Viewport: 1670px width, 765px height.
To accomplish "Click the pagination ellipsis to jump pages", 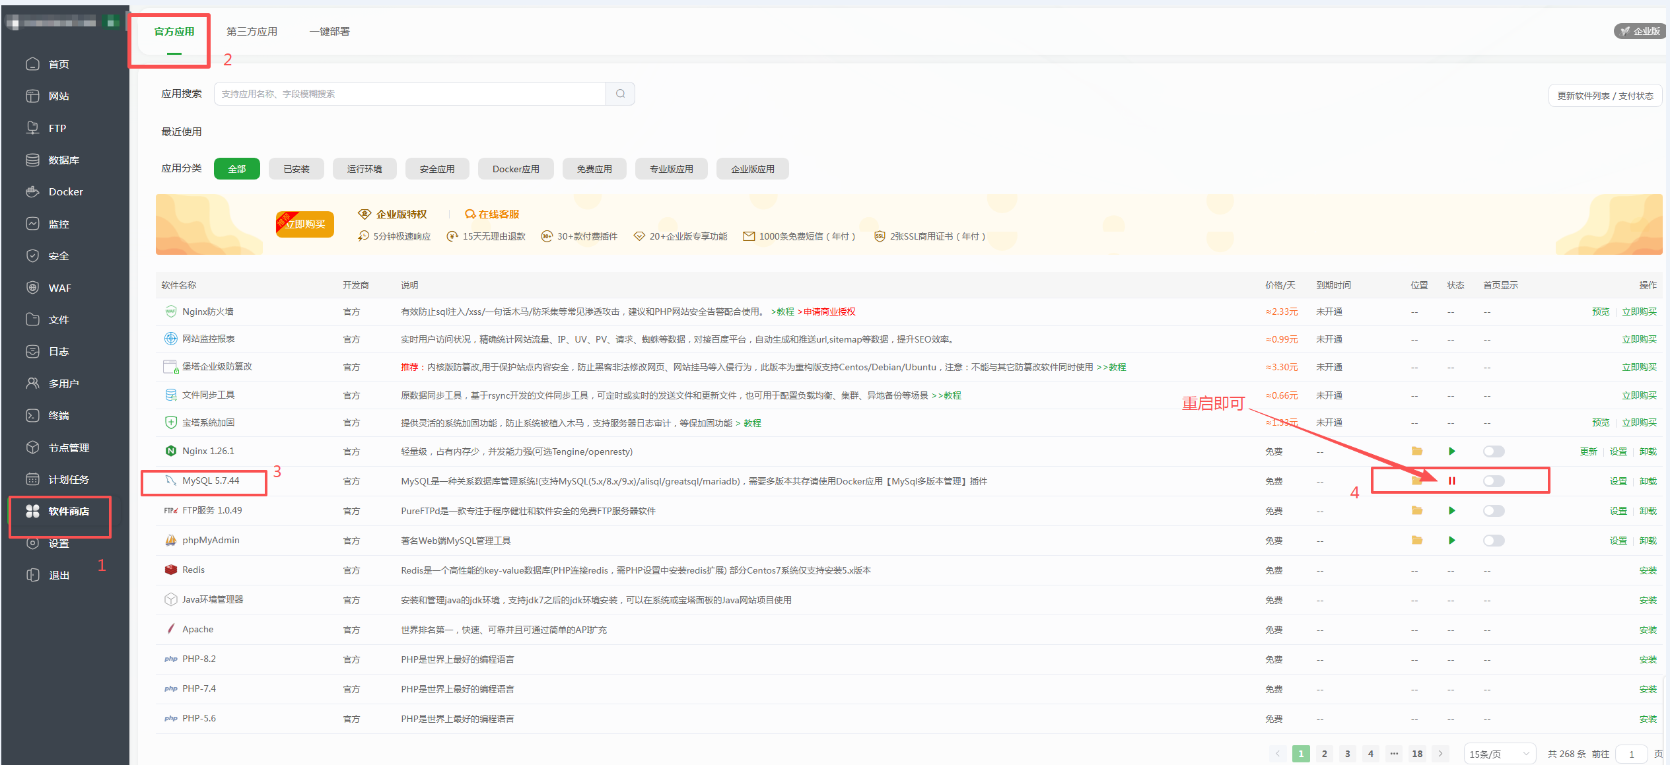I will coord(1393,754).
